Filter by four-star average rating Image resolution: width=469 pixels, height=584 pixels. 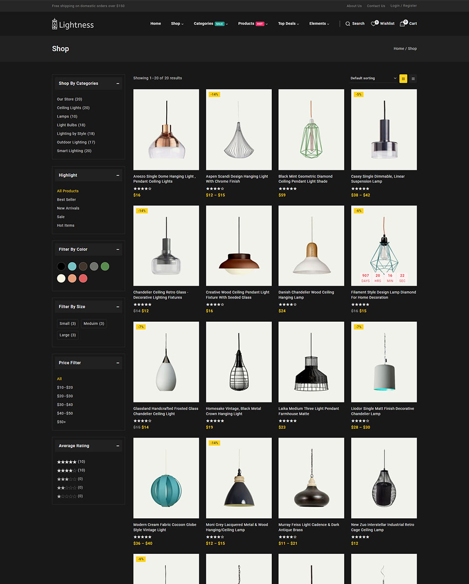[x=67, y=471]
